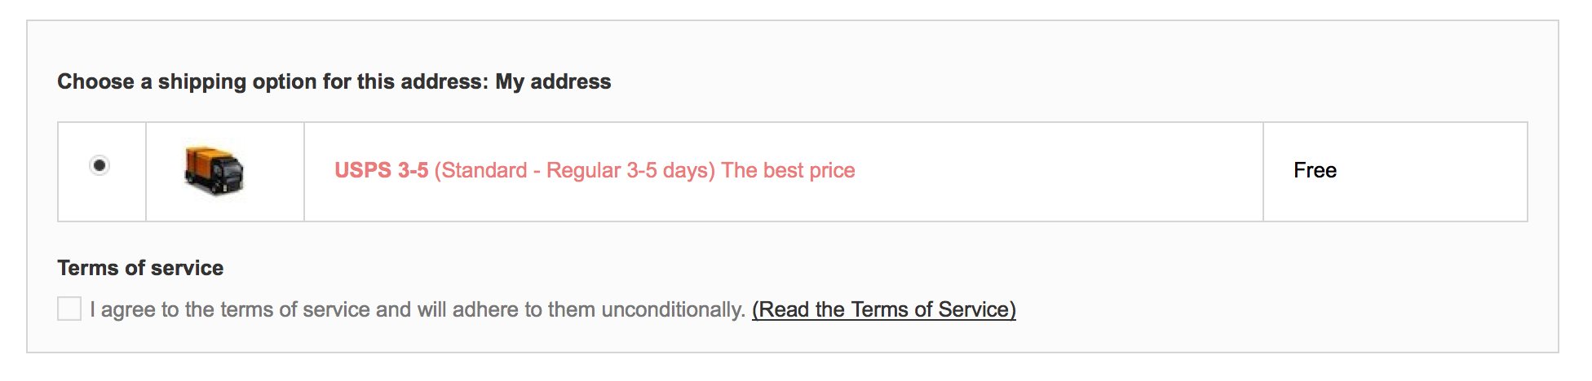Screen dimensions: 1592x381
Task: Click blank area after the shipping description
Action: [1059, 172]
